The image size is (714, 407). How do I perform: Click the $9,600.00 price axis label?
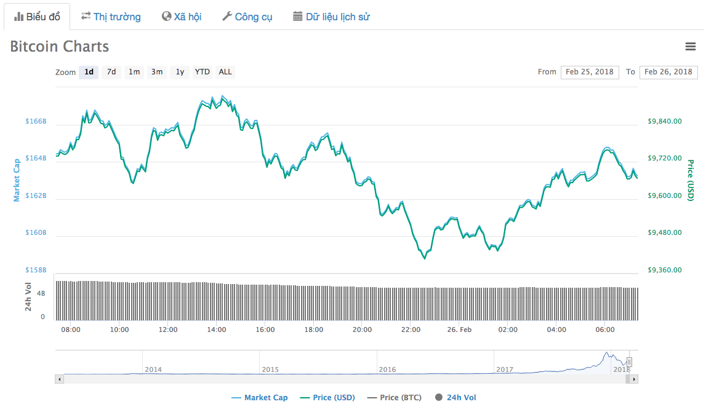pyautogui.click(x=665, y=196)
